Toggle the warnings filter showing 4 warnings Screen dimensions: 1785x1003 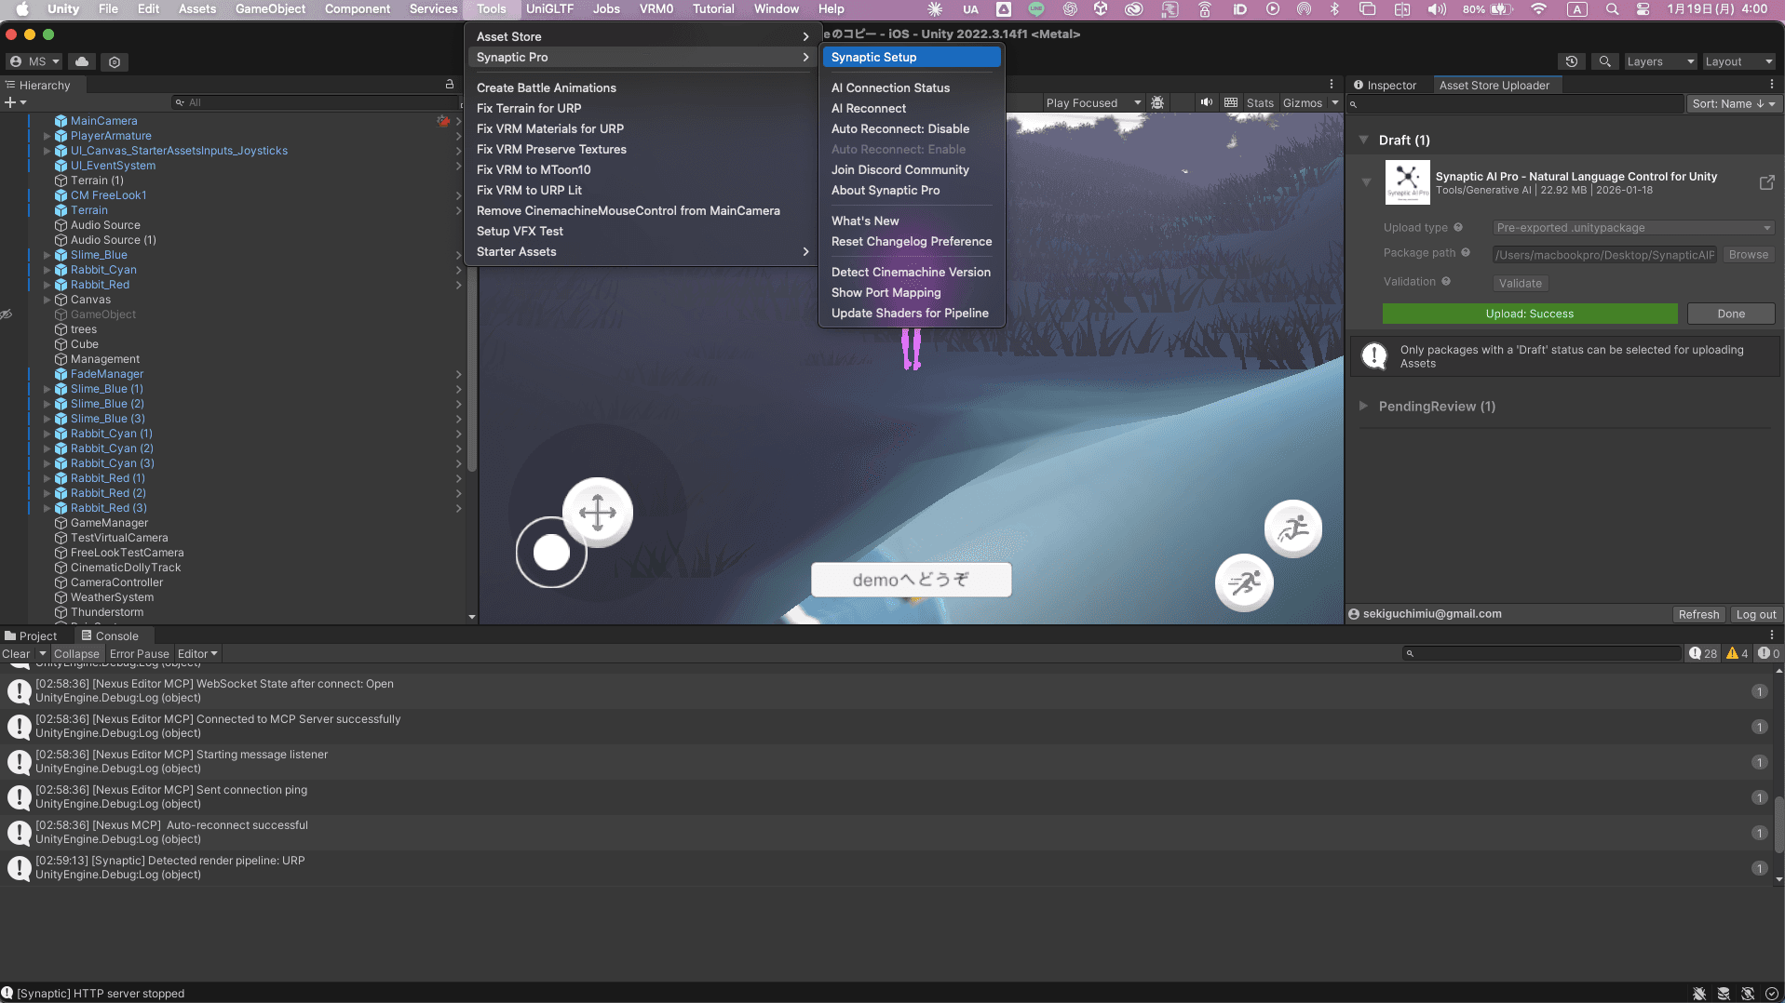point(1734,653)
